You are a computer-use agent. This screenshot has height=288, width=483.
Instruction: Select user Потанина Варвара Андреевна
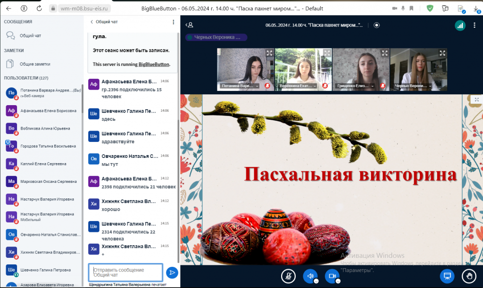tap(43, 93)
